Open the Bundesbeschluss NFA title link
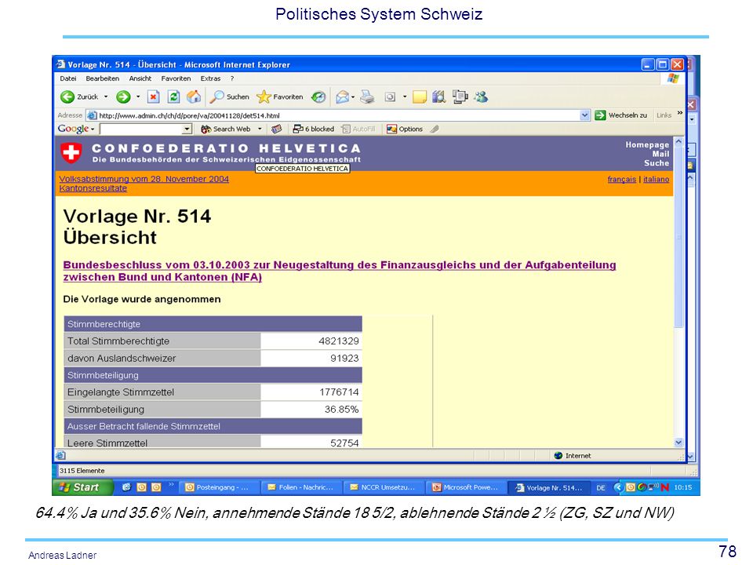The image size is (753, 565). click(340, 271)
